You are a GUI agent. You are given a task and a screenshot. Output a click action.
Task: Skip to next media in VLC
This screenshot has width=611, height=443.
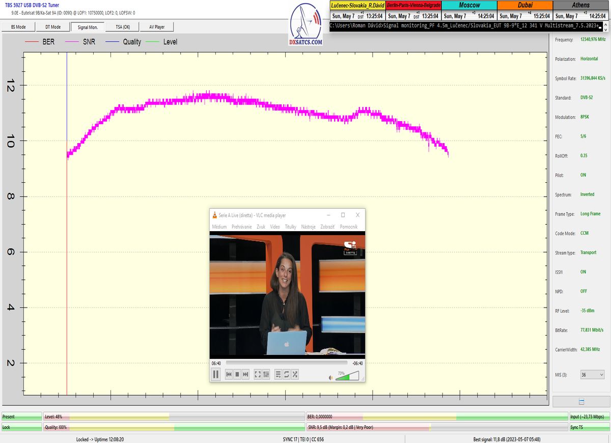click(246, 374)
